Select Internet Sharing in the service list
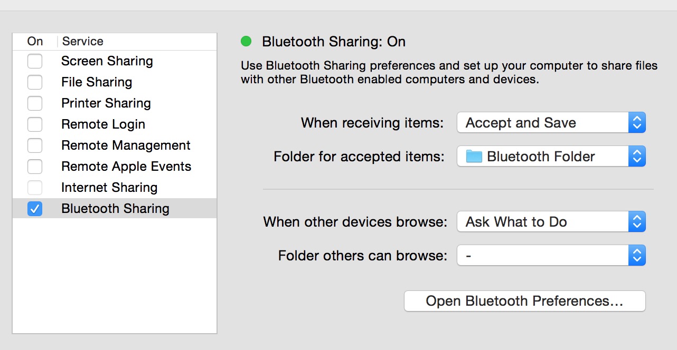Image resolution: width=677 pixels, height=350 pixels. [109, 188]
